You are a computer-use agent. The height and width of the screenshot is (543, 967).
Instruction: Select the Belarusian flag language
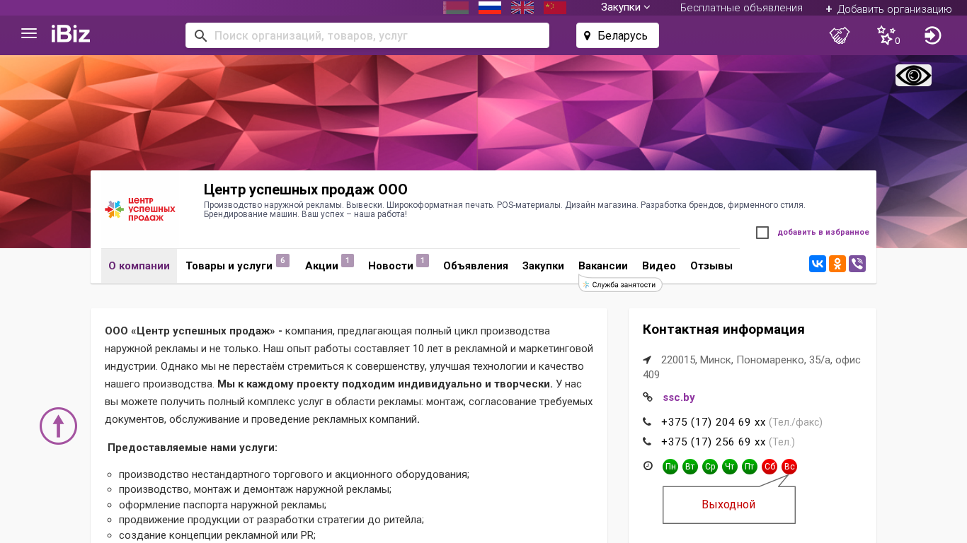pyautogui.click(x=456, y=8)
